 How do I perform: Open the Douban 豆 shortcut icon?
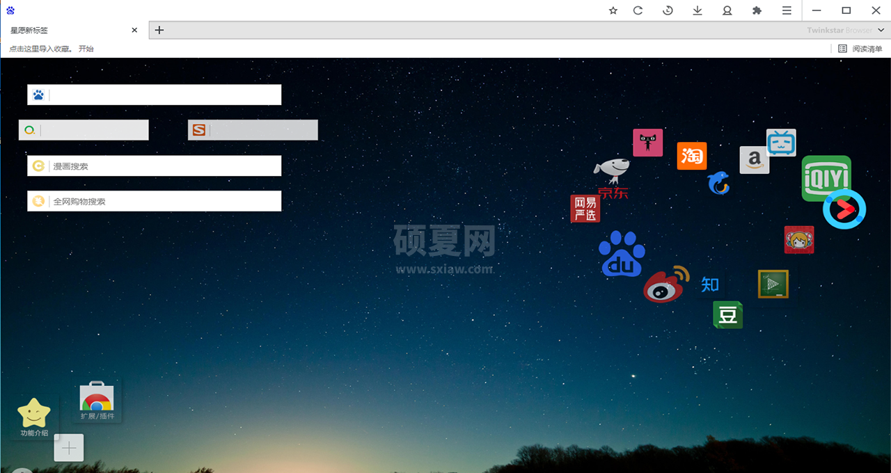[x=727, y=314]
